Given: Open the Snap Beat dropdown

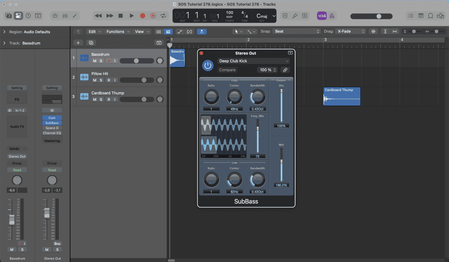Looking at the screenshot, I should point(297,32).
